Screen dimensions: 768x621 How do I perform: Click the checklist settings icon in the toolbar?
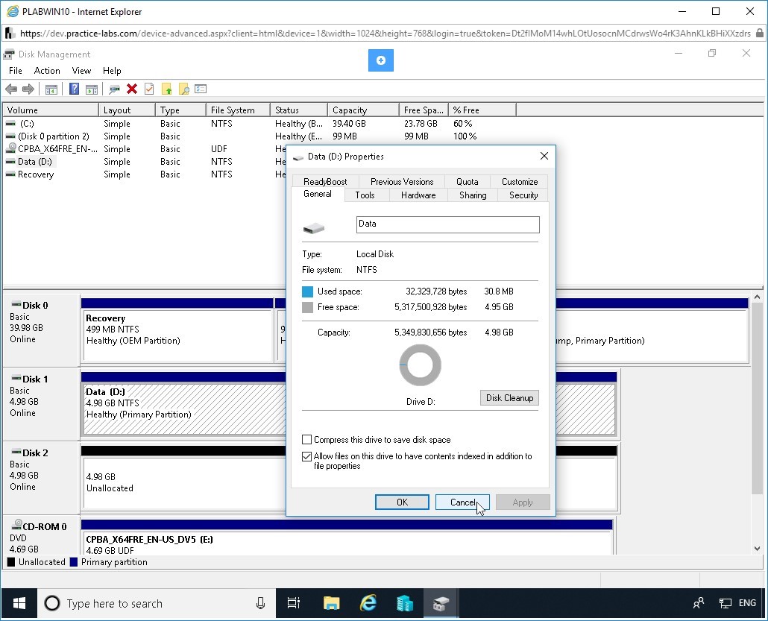(x=201, y=89)
